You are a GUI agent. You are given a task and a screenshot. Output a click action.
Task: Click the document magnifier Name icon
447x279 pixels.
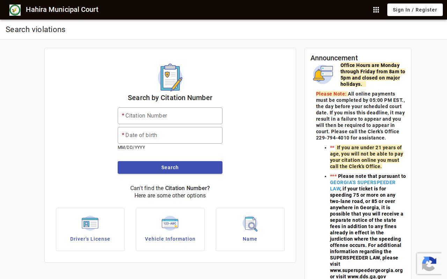(250, 224)
